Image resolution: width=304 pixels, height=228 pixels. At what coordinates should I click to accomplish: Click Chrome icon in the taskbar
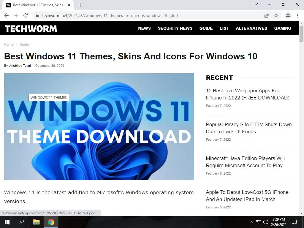(x=51, y=222)
